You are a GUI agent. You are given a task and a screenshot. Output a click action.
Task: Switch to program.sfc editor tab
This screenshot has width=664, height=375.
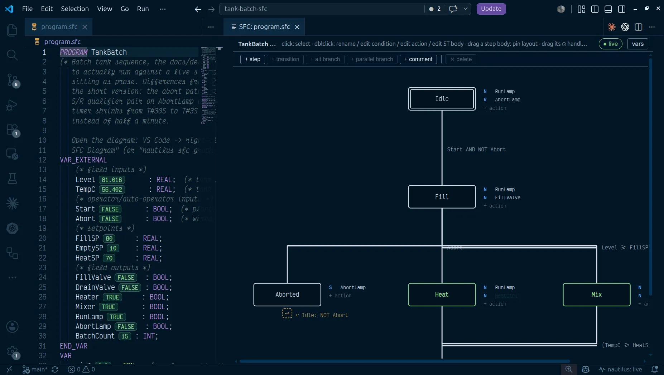(59, 27)
